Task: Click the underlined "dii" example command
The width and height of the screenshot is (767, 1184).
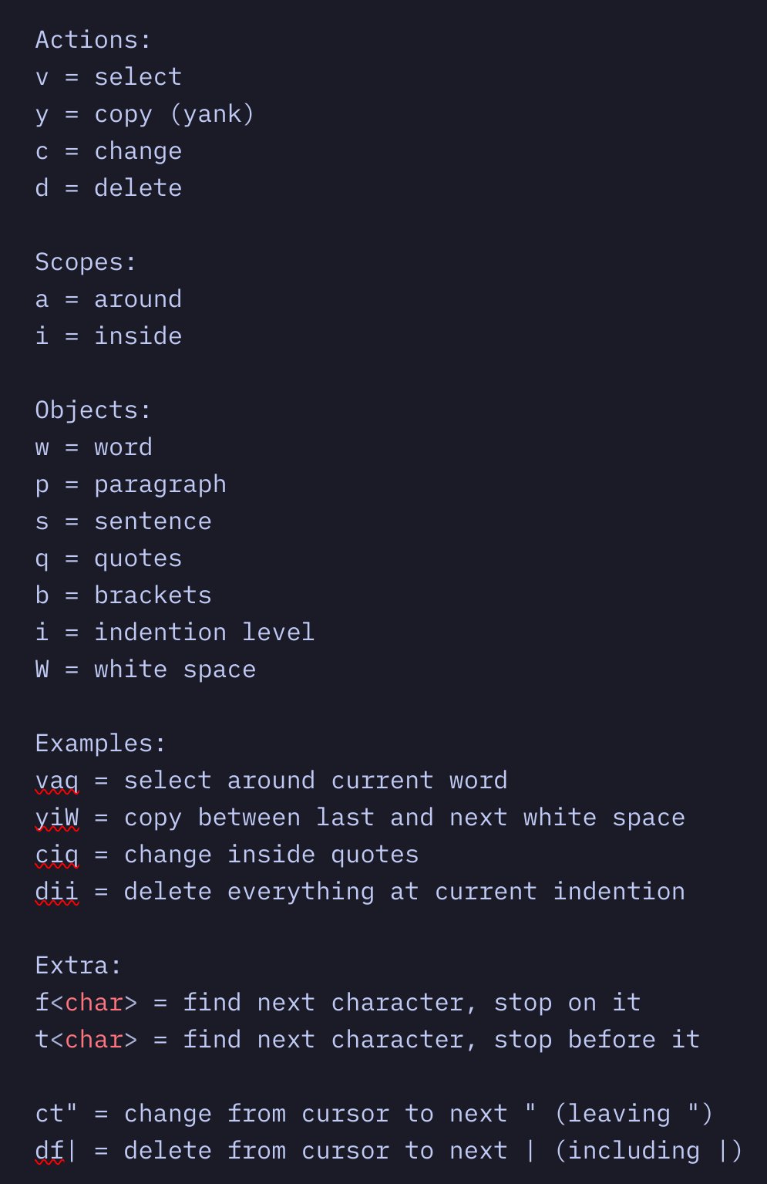Action: pos(57,892)
